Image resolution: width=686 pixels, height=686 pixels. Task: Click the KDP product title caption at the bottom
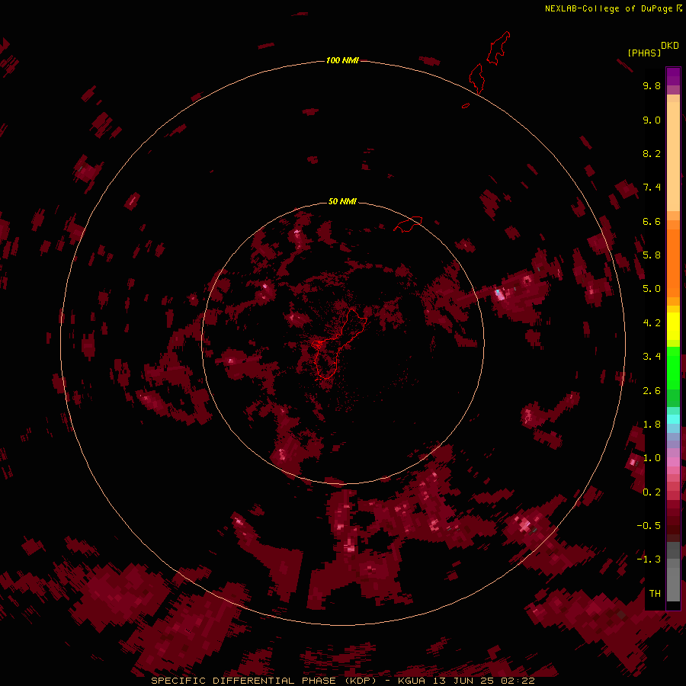[x=343, y=681]
